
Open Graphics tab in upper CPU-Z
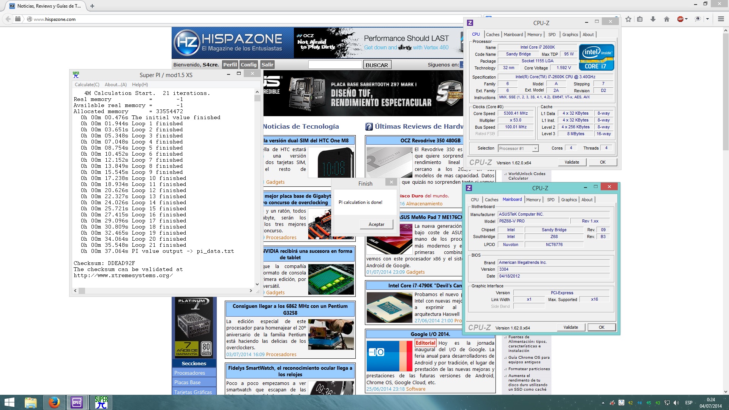coord(570,35)
